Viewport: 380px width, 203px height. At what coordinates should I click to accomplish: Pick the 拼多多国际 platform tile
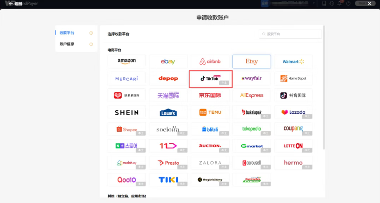[127, 95]
